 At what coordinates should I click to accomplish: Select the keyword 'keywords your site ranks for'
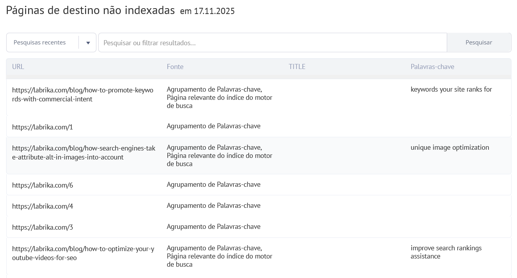coord(451,89)
